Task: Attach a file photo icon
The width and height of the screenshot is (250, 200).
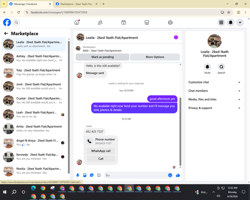Action: (84, 175)
